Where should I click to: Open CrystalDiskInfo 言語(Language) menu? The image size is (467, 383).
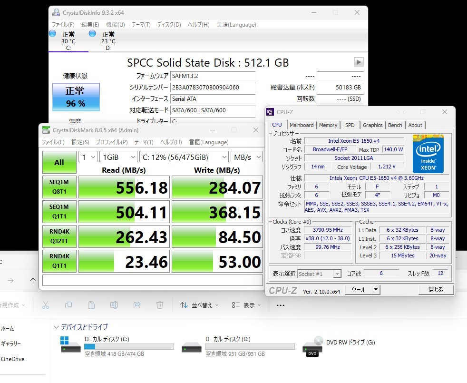pos(236,24)
